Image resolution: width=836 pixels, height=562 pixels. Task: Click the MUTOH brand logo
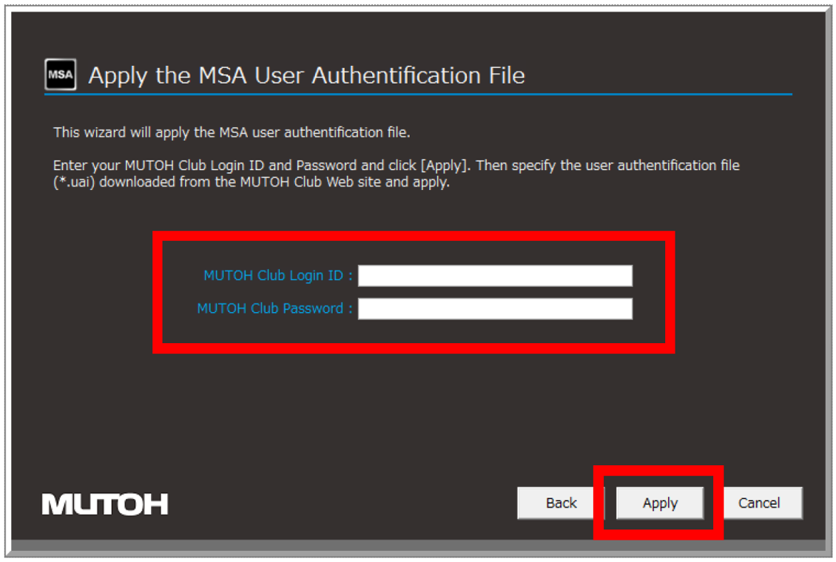[105, 504]
